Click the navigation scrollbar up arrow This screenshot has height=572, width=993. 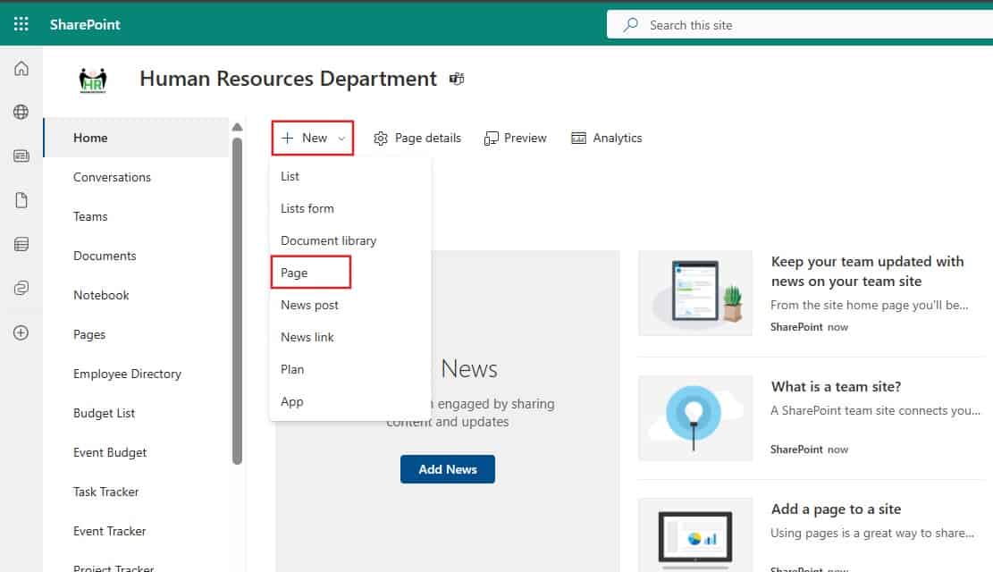pos(238,127)
